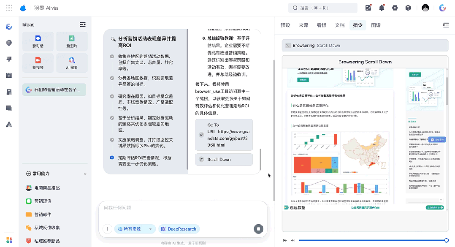Toggle the 收集各地区的营销活动数据 check item
The image size is (455, 247).
[x=112, y=57]
